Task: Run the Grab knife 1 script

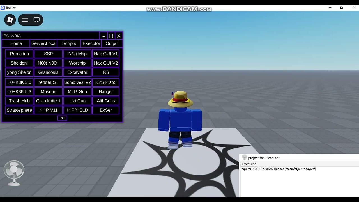Action: [x=48, y=101]
